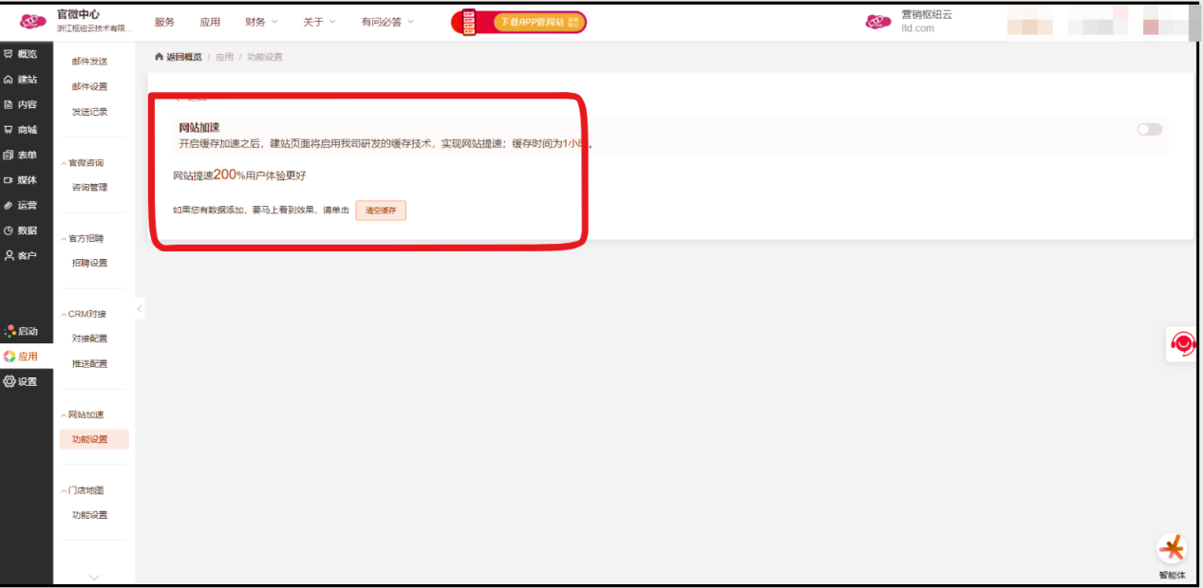Click the 下载APP管网站 banner
This screenshot has height=588, width=1203.
518,22
